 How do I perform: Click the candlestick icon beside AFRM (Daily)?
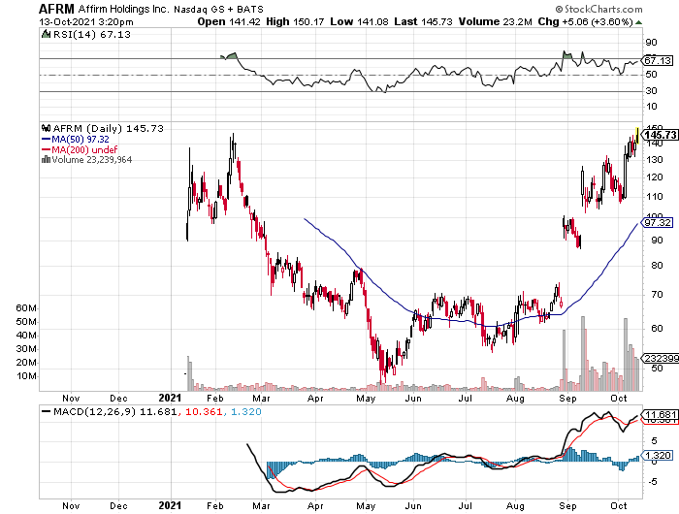pyautogui.click(x=46, y=128)
